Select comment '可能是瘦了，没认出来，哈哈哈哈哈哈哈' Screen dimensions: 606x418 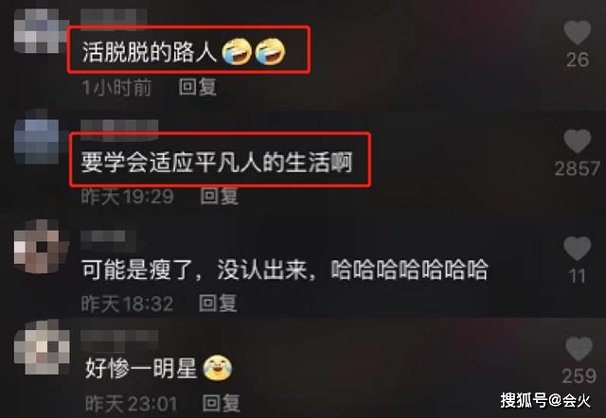284,270
